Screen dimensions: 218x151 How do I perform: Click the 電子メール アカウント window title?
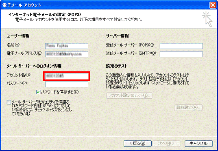click(22, 5)
